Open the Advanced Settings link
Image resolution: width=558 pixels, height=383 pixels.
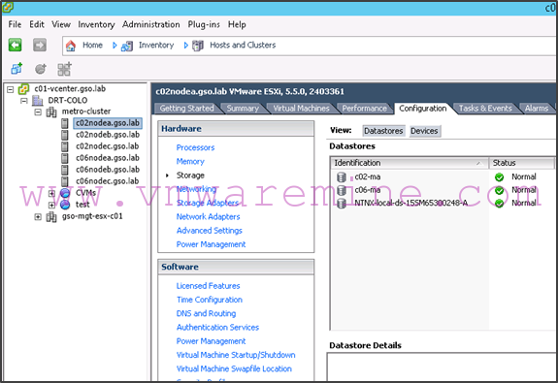[210, 231]
